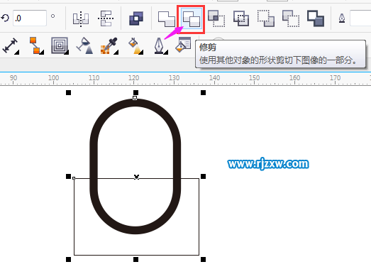Select the Outline Pen tool

160,45
